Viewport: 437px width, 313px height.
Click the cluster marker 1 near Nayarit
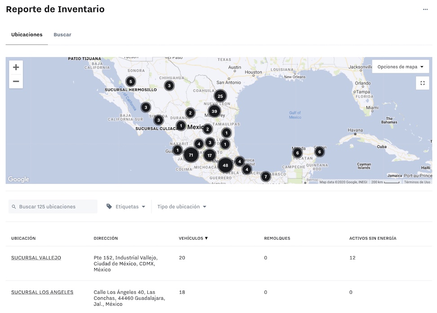coord(178,150)
